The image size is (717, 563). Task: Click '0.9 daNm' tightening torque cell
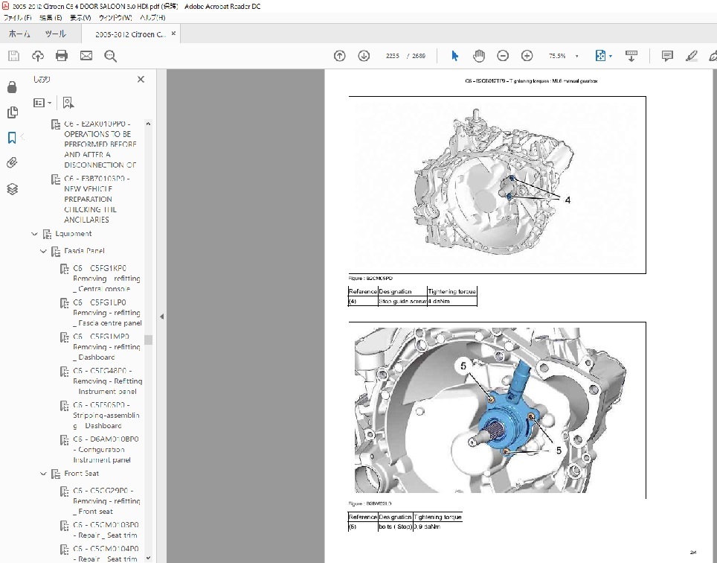[x=437, y=527]
